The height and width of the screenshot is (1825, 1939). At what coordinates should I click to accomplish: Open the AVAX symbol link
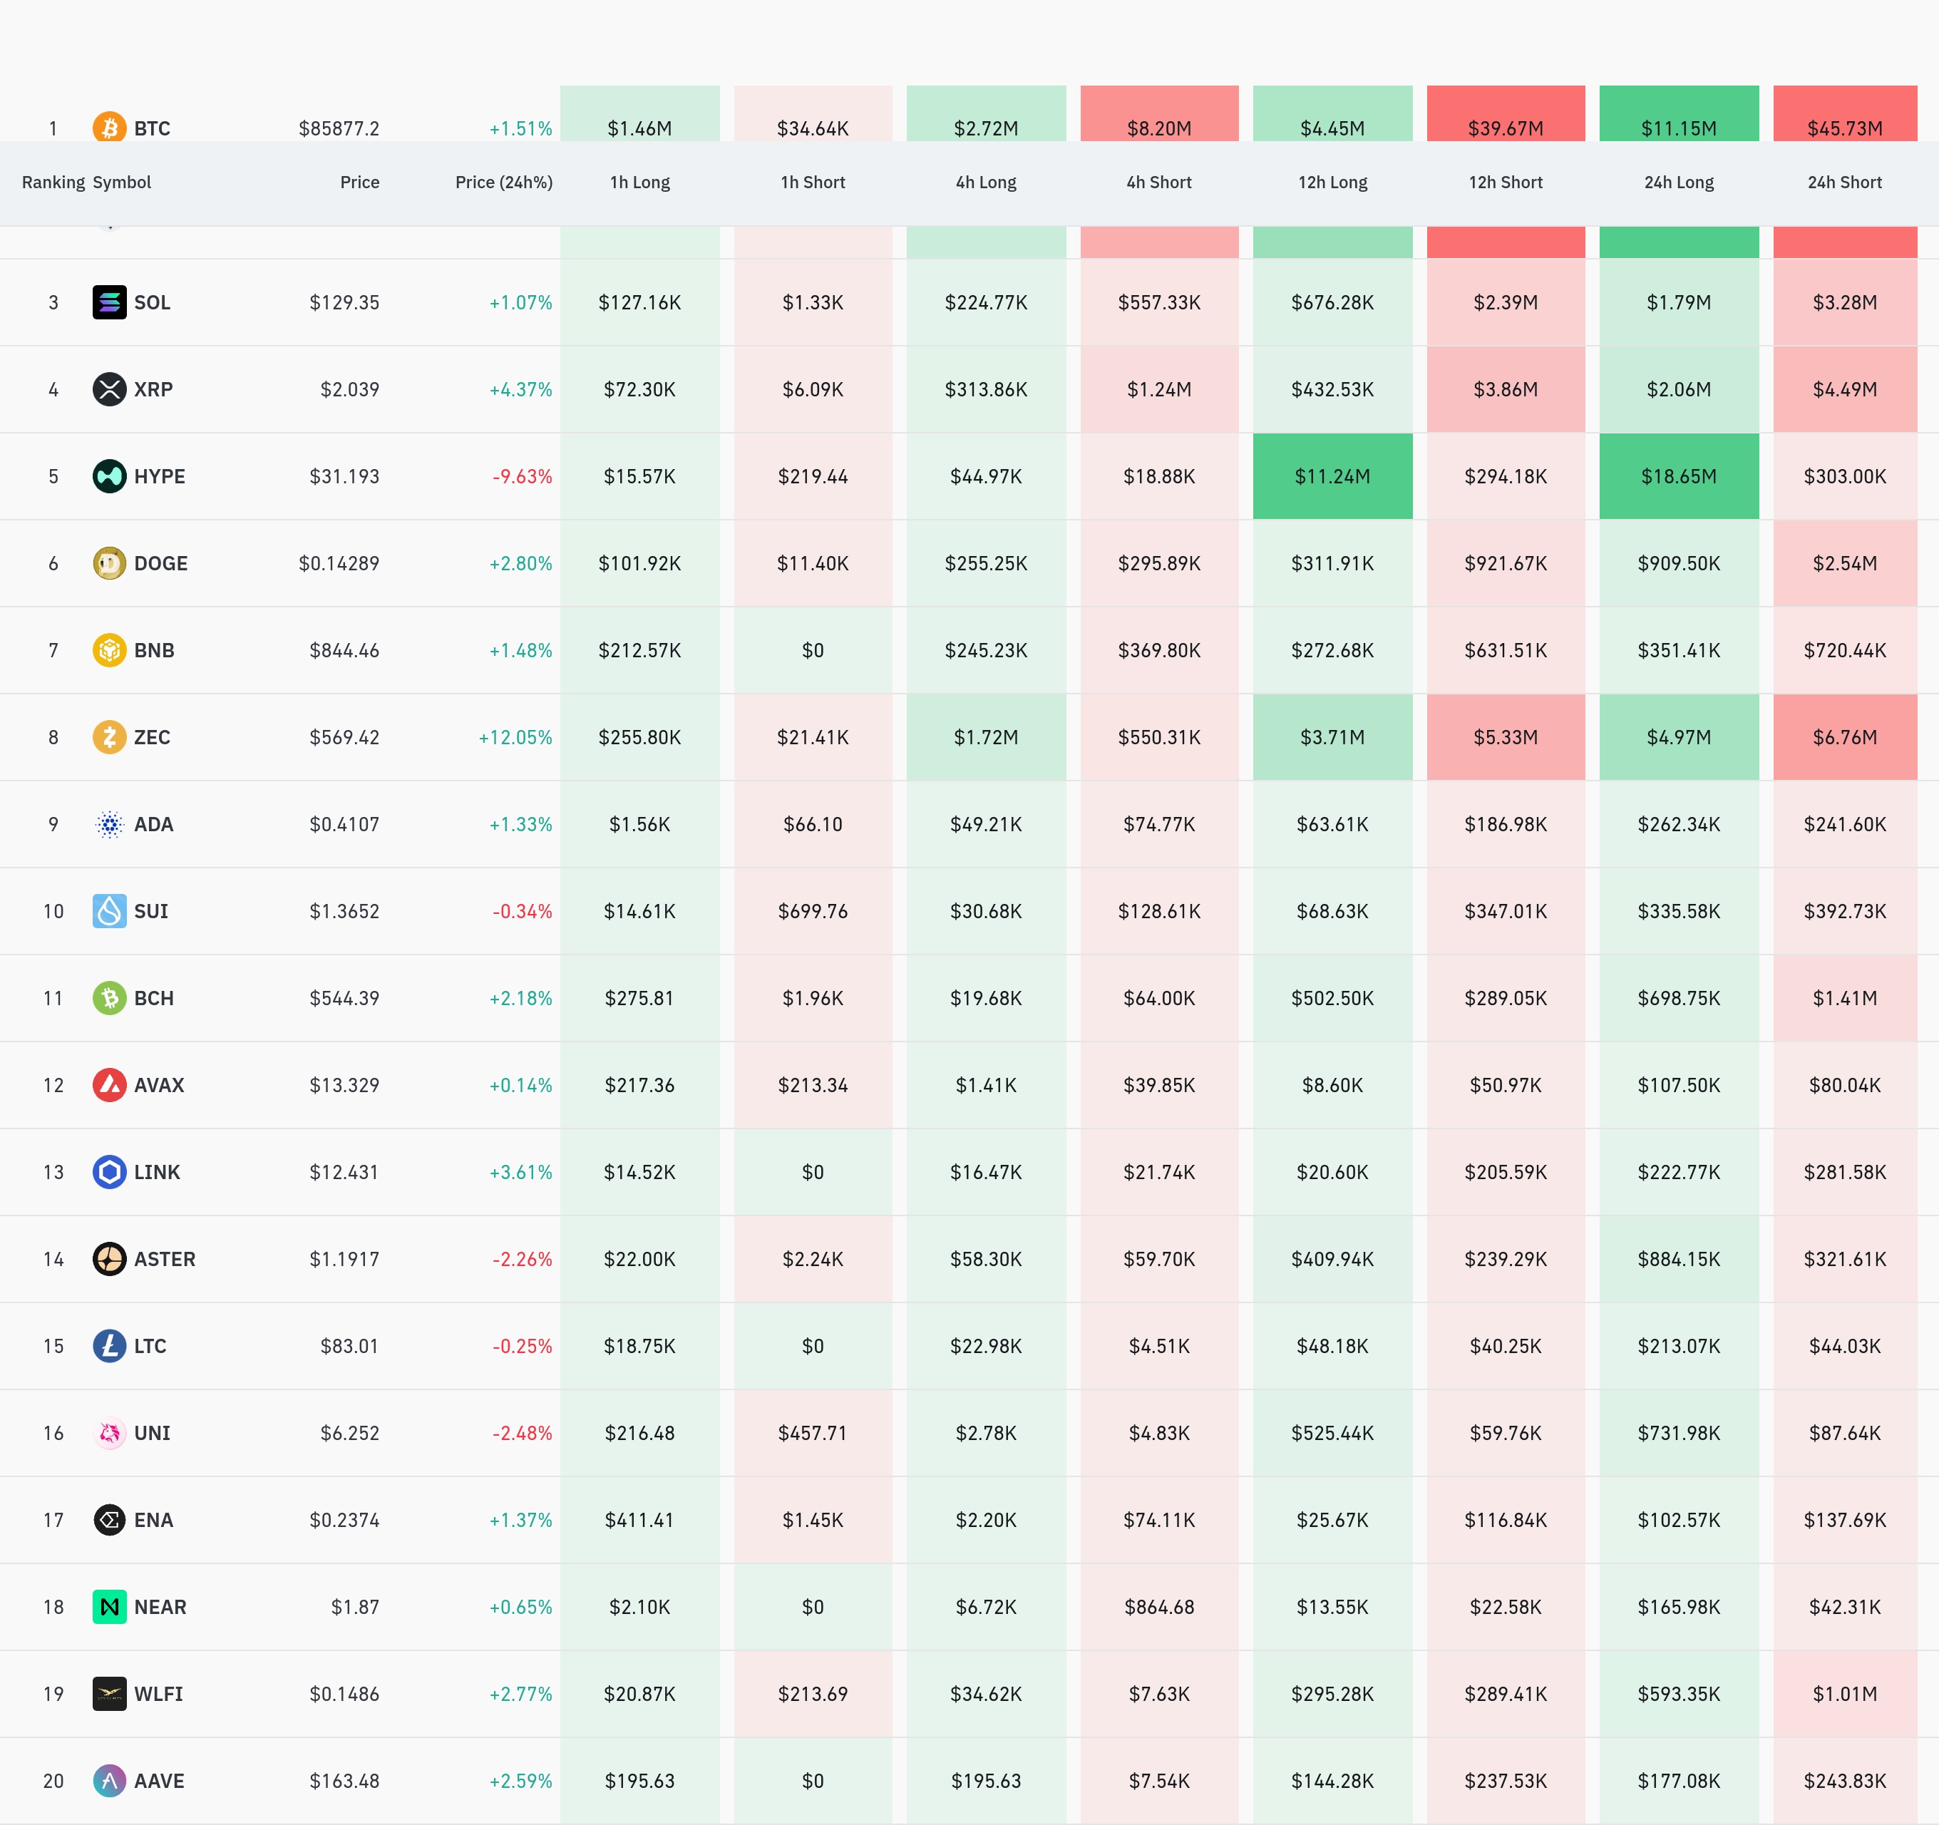(158, 1084)
